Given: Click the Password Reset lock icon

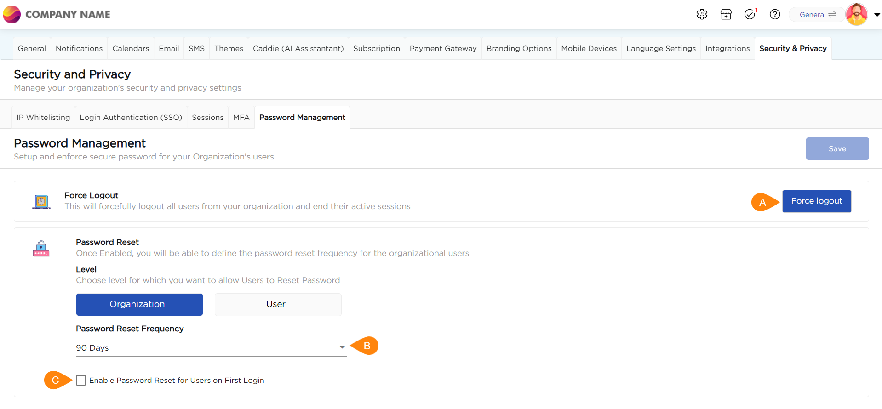Looking at the screenshot, I should [41, 248].
